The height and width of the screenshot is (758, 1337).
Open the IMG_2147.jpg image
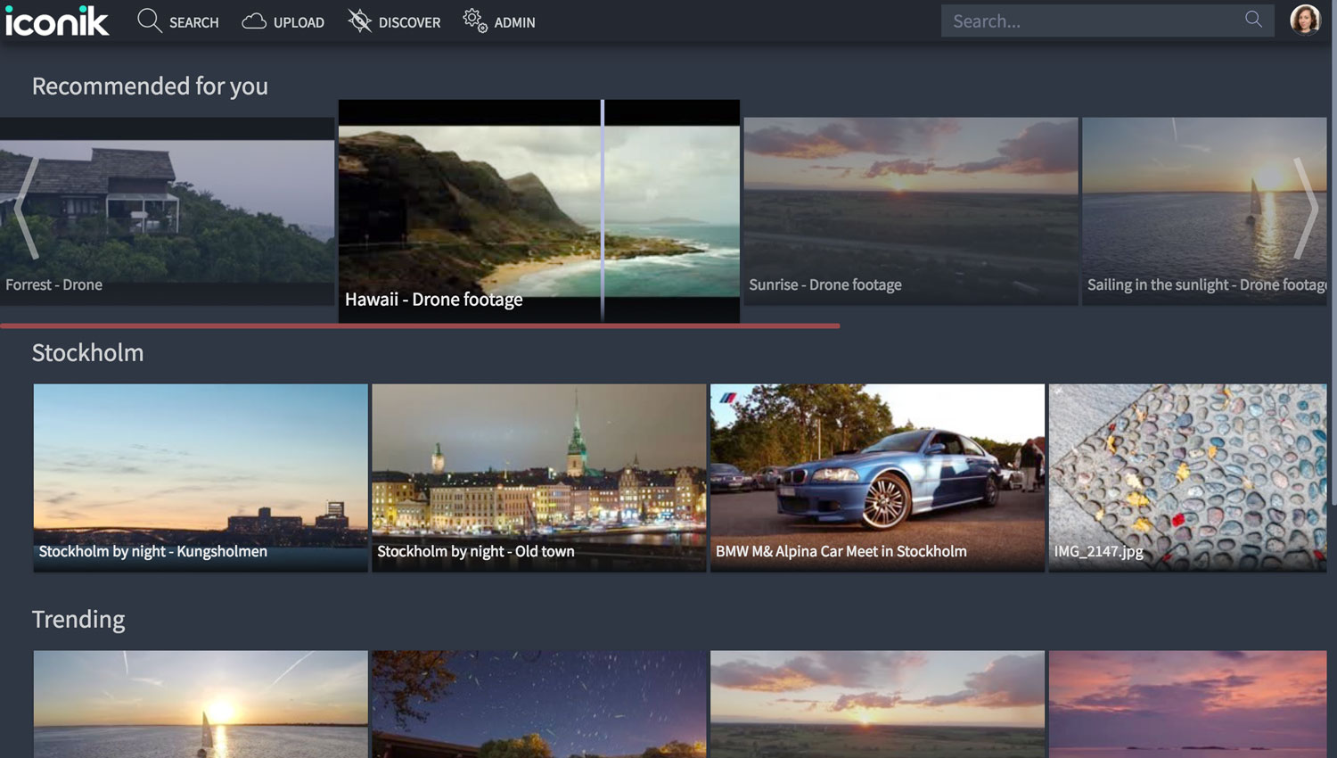[1187, 477]
